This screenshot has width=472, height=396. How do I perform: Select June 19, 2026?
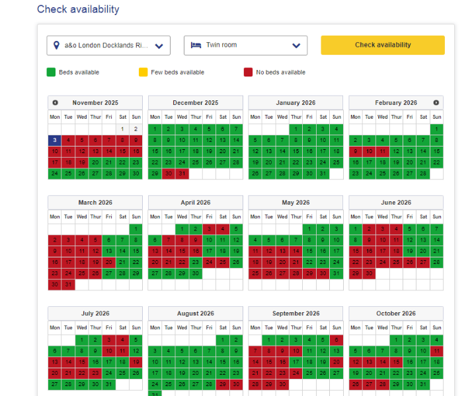pyautogui.click(x=410, y=251)
